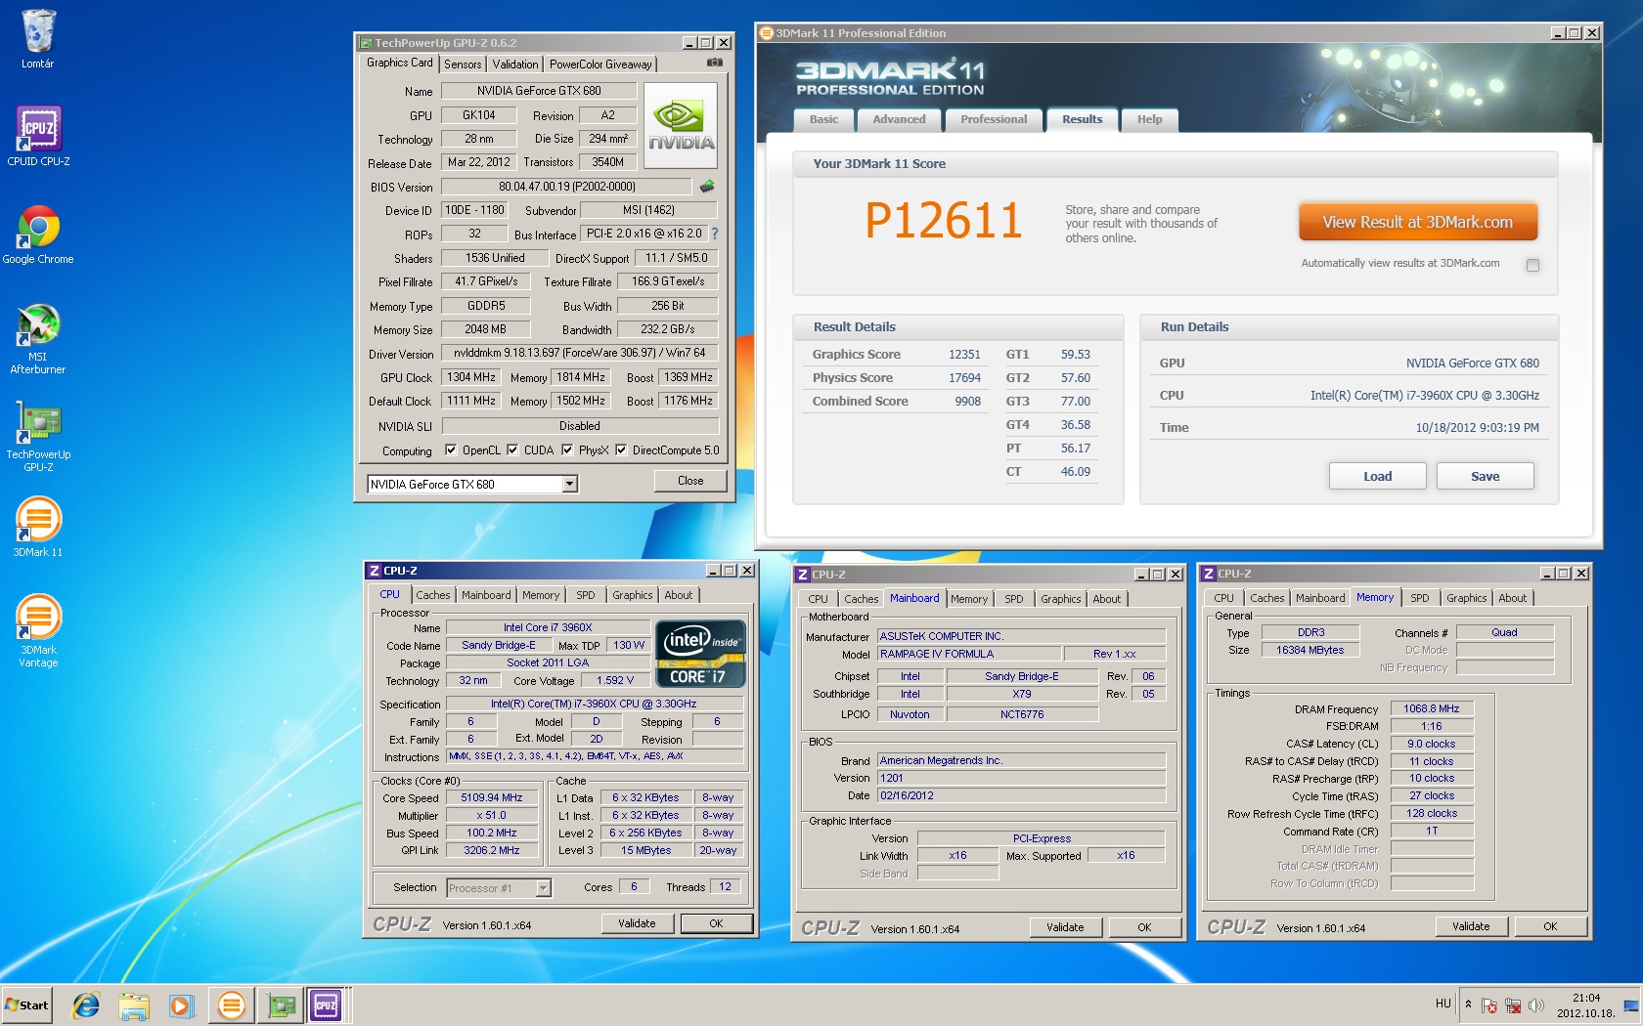Open Windows Explorer folder in taskbar

[134, 1005]
